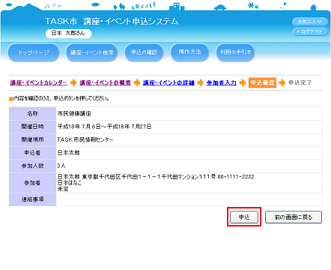Open the 利用の手引き navigation tab

[235, 52]
